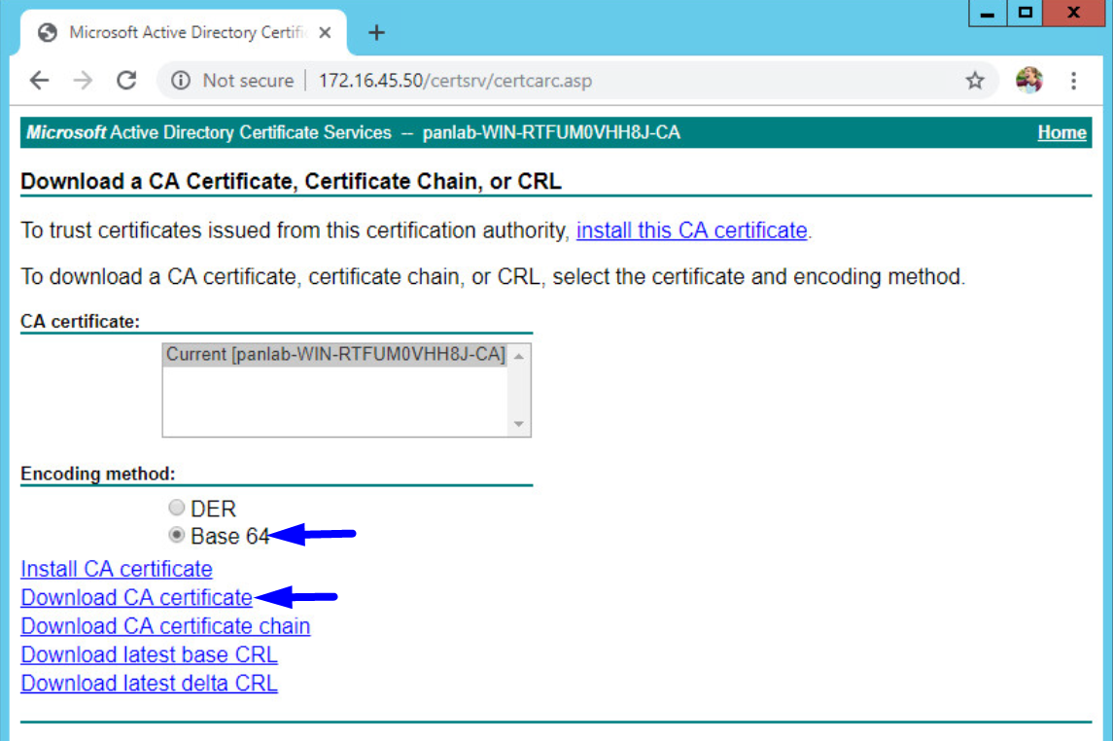Bookmark this page with the star icon
This screenshot has height=741, width=1113.
pyautogui.click(x=973, y=81)
